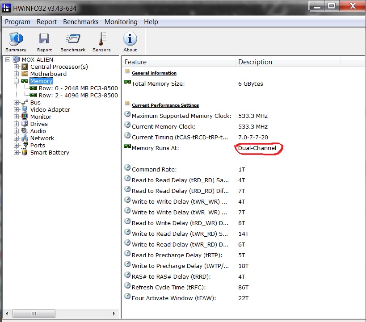Click the Network tree icon

pos(25,138)
